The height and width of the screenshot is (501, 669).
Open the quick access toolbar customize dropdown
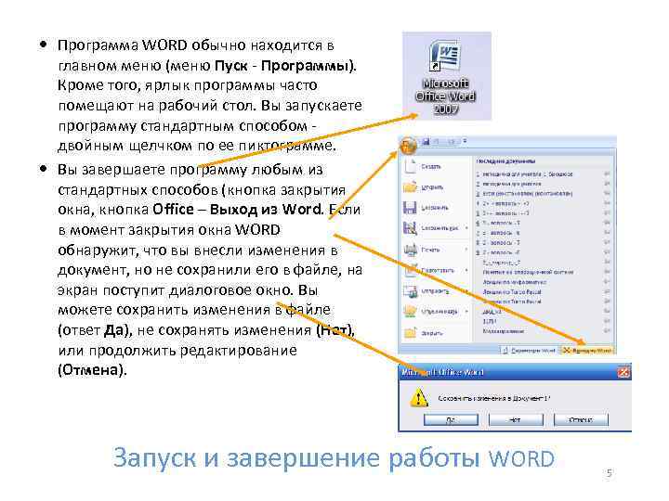(465, 141)
